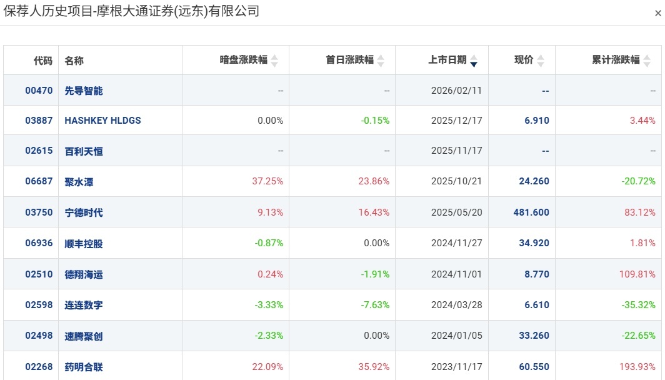This screenshot has width=665, height=380.
Task: Open 百利天恒 stock page
Action: 84,151
